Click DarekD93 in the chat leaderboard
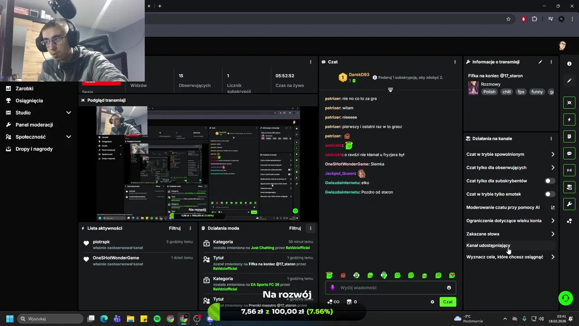 pyautogui.click(x=359, y=75)
